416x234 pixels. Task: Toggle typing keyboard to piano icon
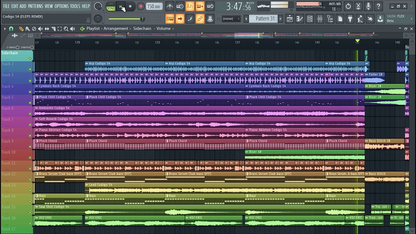tap(170, 19)
